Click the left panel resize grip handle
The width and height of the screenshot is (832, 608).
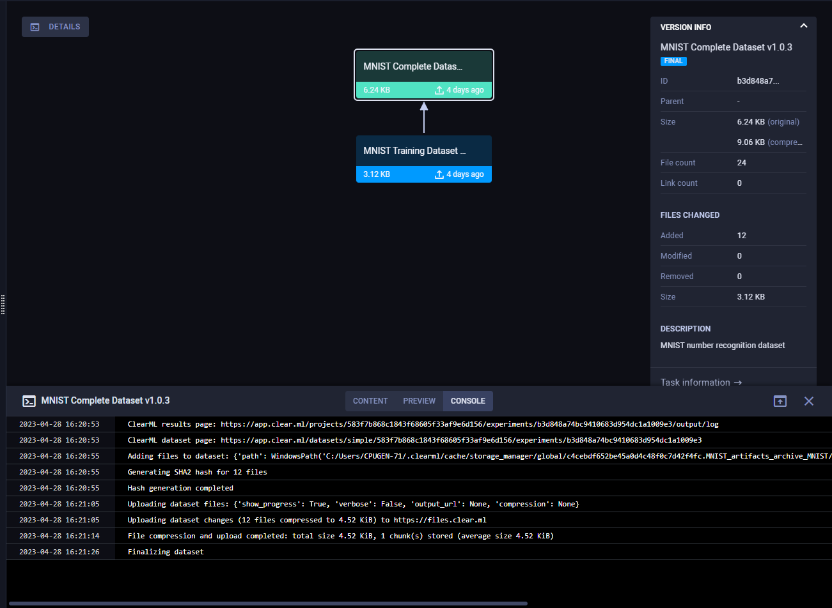coord(3,305)
